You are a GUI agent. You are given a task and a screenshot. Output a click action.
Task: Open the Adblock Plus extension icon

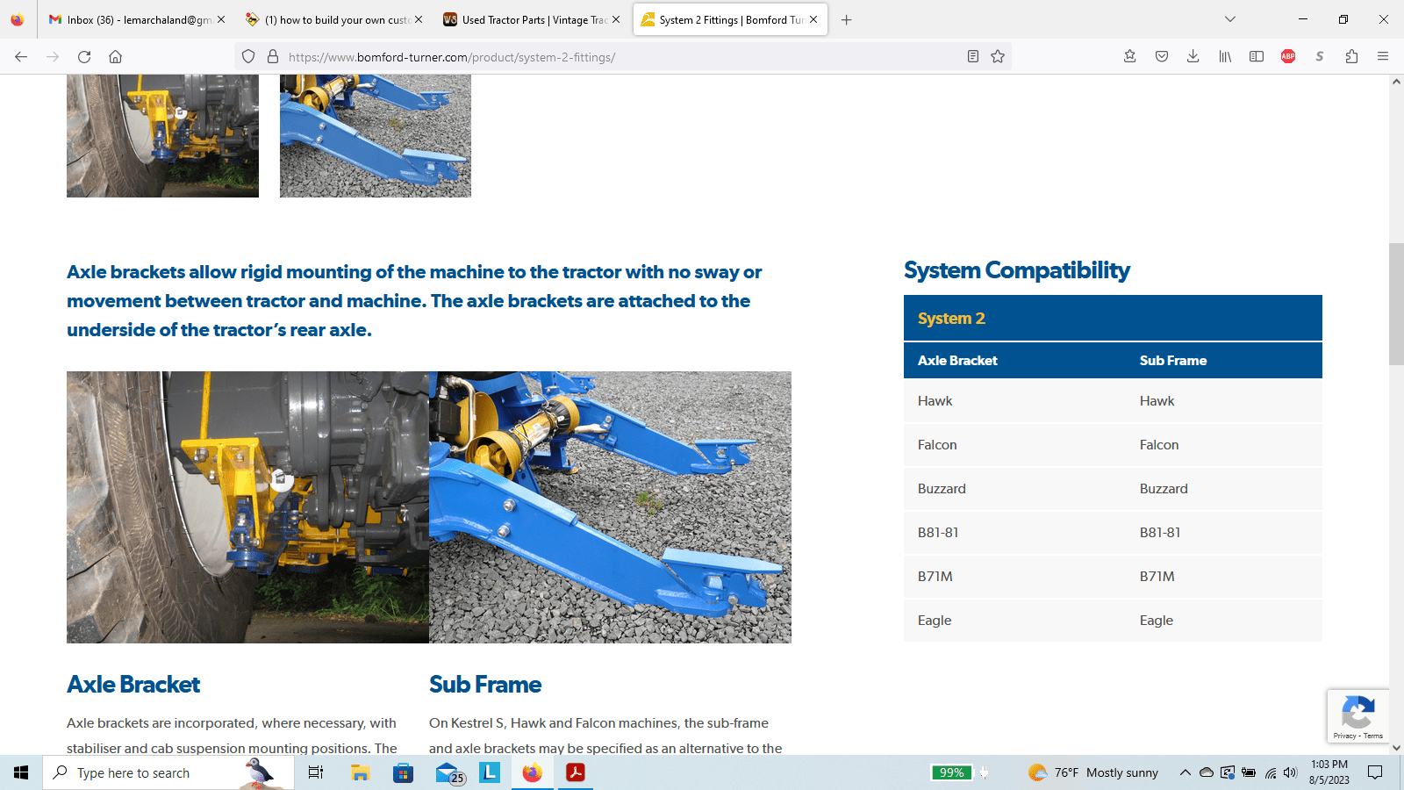1287,56
